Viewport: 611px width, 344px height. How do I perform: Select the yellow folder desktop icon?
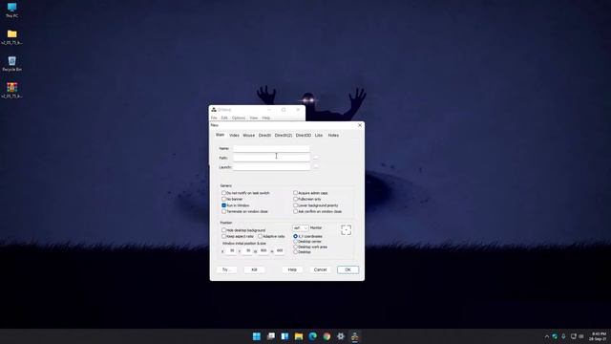(12, 37)
